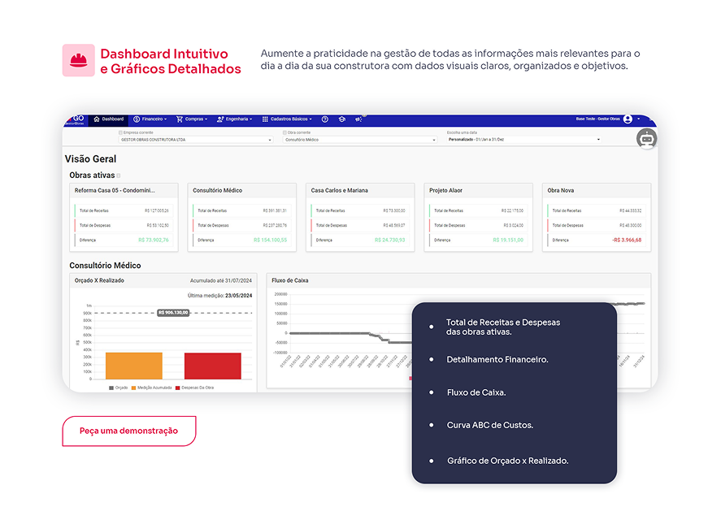Click Última medição 23/05/2024 text
The height and width of the screenshot is (507, 721).
point(219,296)
